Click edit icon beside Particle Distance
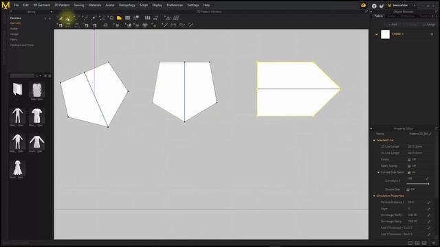This screenshot has width=440, height=247. pyautogui.click(x=429, y=202)
